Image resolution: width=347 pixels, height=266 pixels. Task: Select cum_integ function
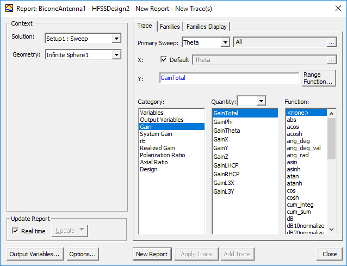pyautogui.click(x=306, y=205)
